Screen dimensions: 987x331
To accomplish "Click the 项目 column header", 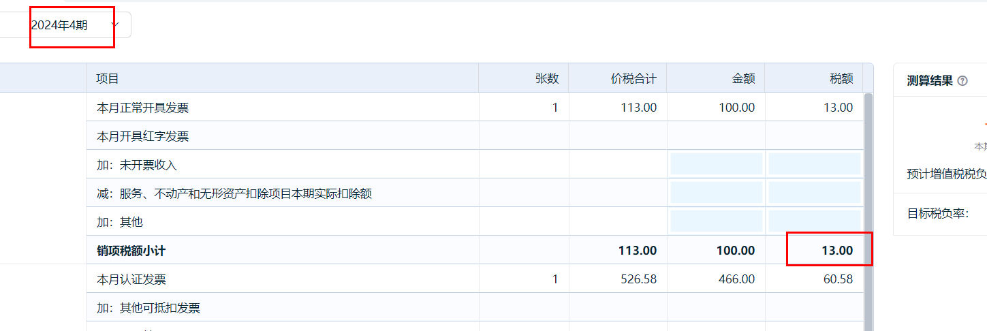I will [108, 78].
